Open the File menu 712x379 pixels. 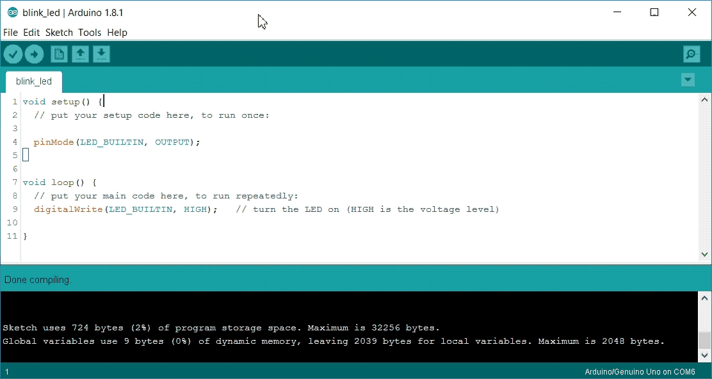coord(10,32)
